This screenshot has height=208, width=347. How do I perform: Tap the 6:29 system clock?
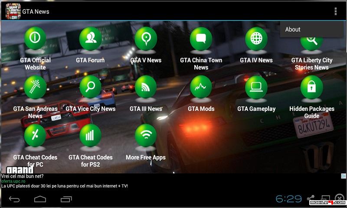click(x=288, y=199)
